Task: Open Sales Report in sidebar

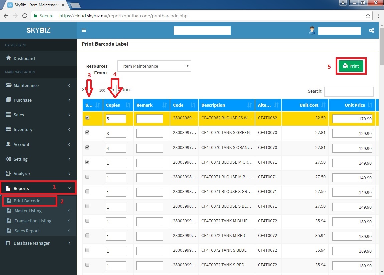Action: click(x=27, y=231)
